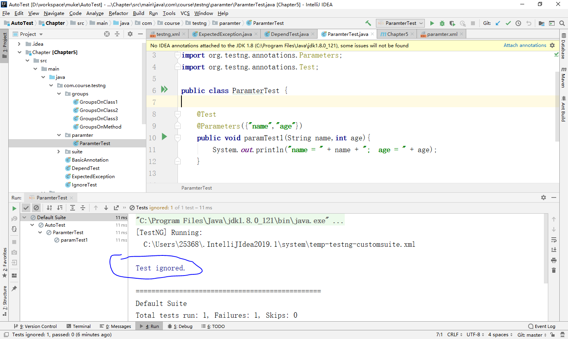Click run test gutter icon at line 10
This screenshot has height=339, width=568.
164,137
